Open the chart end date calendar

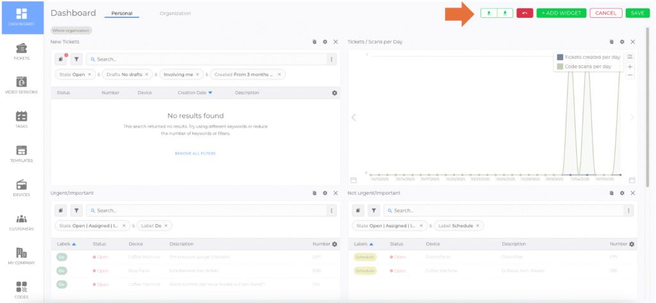click(632, 180)
